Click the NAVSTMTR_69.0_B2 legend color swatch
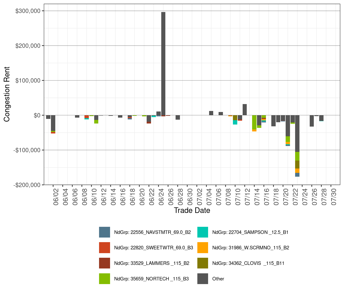This screenshot has height=292, width=344. pyautogui.click(x=104, y=232)
